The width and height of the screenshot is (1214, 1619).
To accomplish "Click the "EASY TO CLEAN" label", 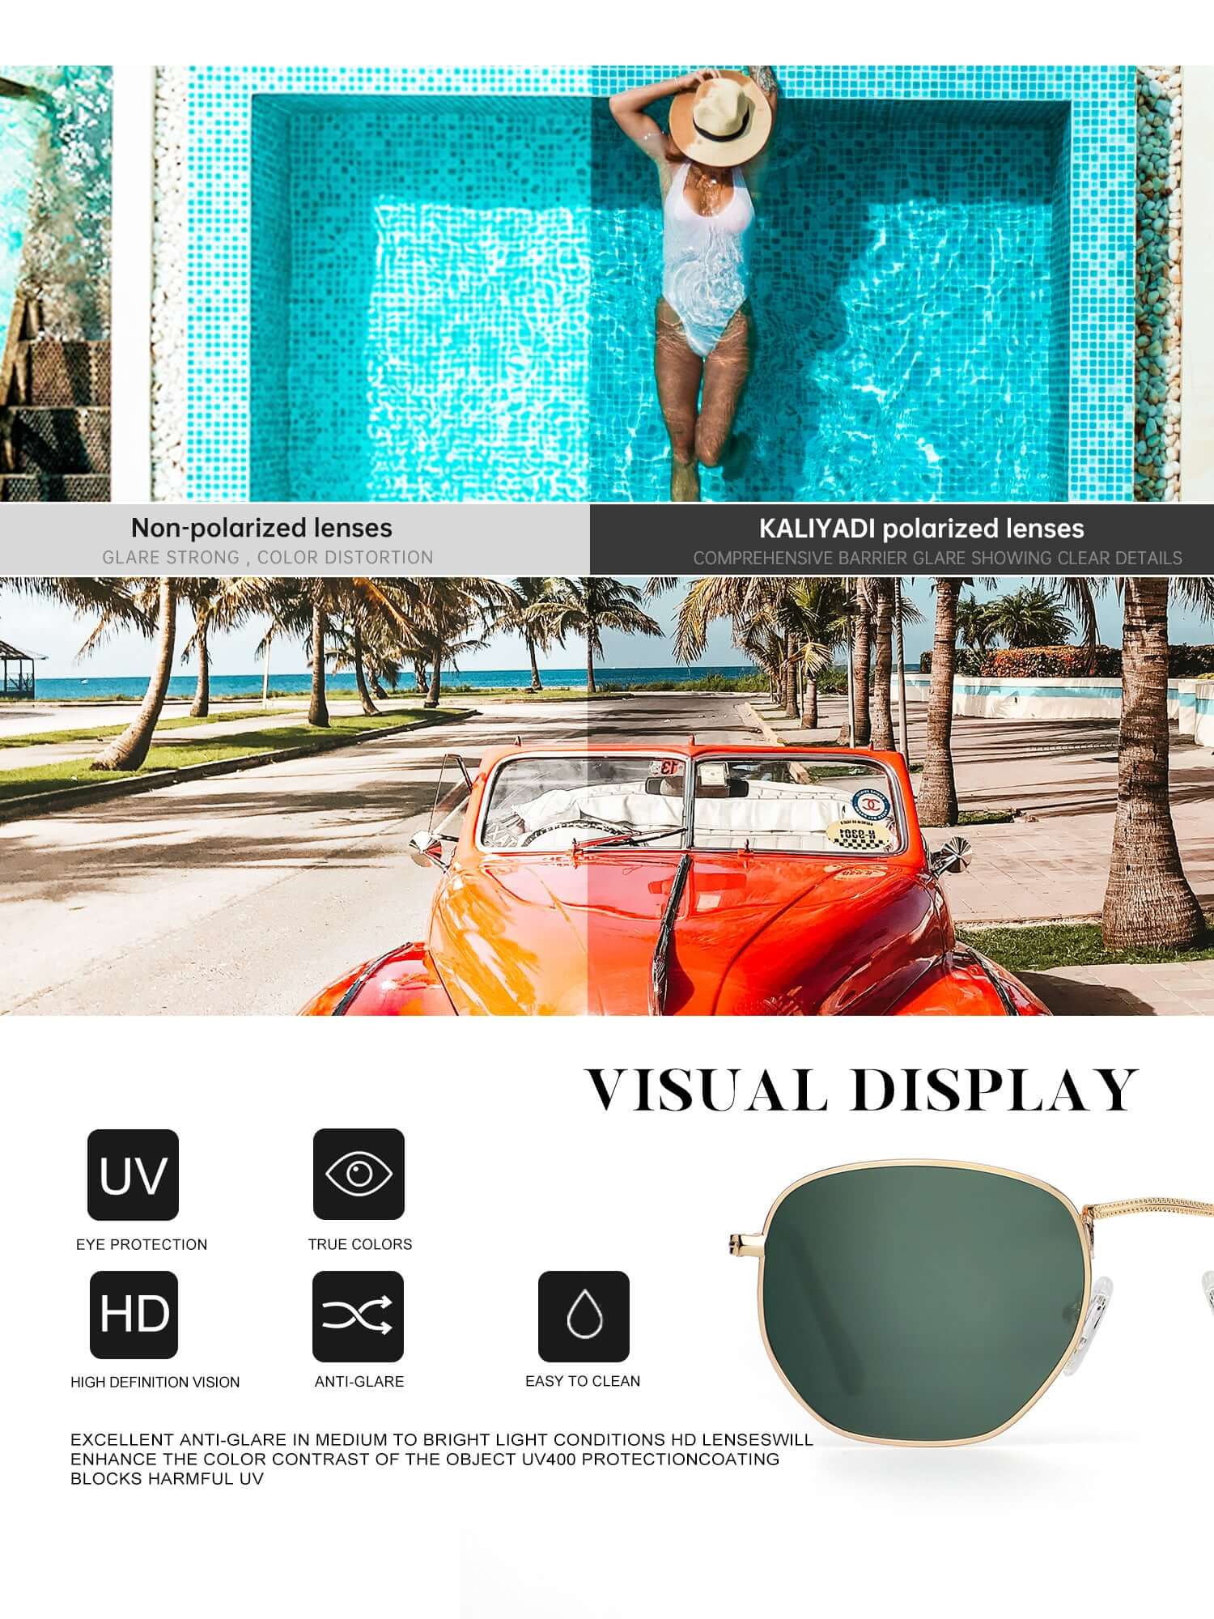I will pyautogui.click(x=582, y=1381).
